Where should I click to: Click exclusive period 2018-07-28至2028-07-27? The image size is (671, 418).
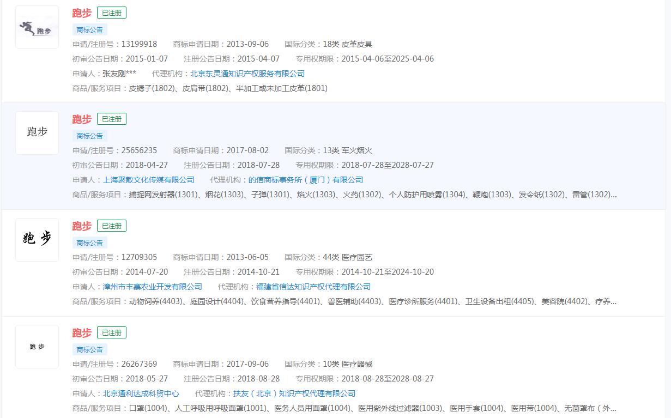[388, 165]
